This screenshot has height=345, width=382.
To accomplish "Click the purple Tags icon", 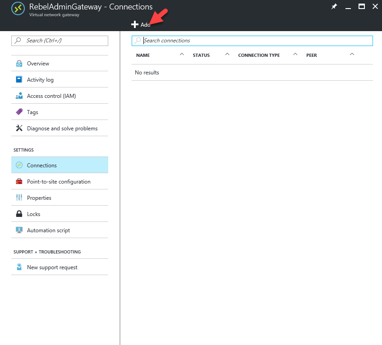I will (x=19, y=112).
